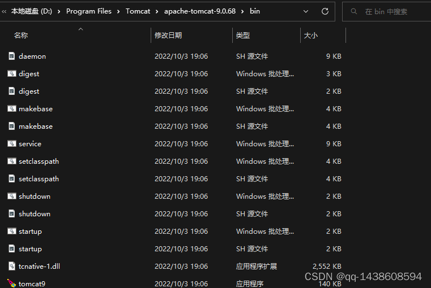Viewport: 431px width, 288px height.
Task: Click the makebase SH source file icon
Action: [11, 126]
